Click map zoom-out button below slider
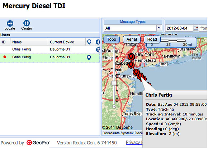Screen dimensions: 208x148 pyautogui.click(x=114, y=106)
